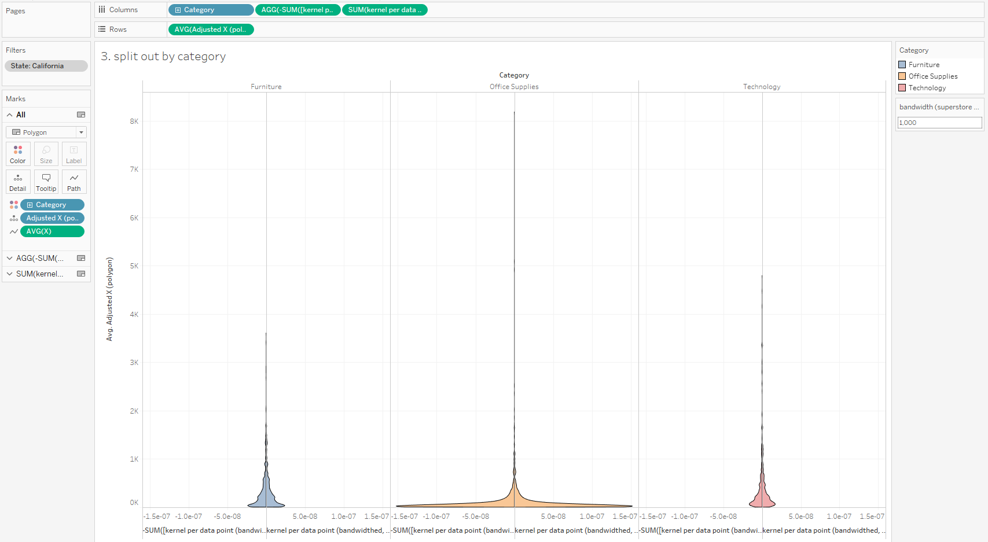988x542 pixels.
Task: Click the Tooltip button in Marks card
Action: coord(46,182)
